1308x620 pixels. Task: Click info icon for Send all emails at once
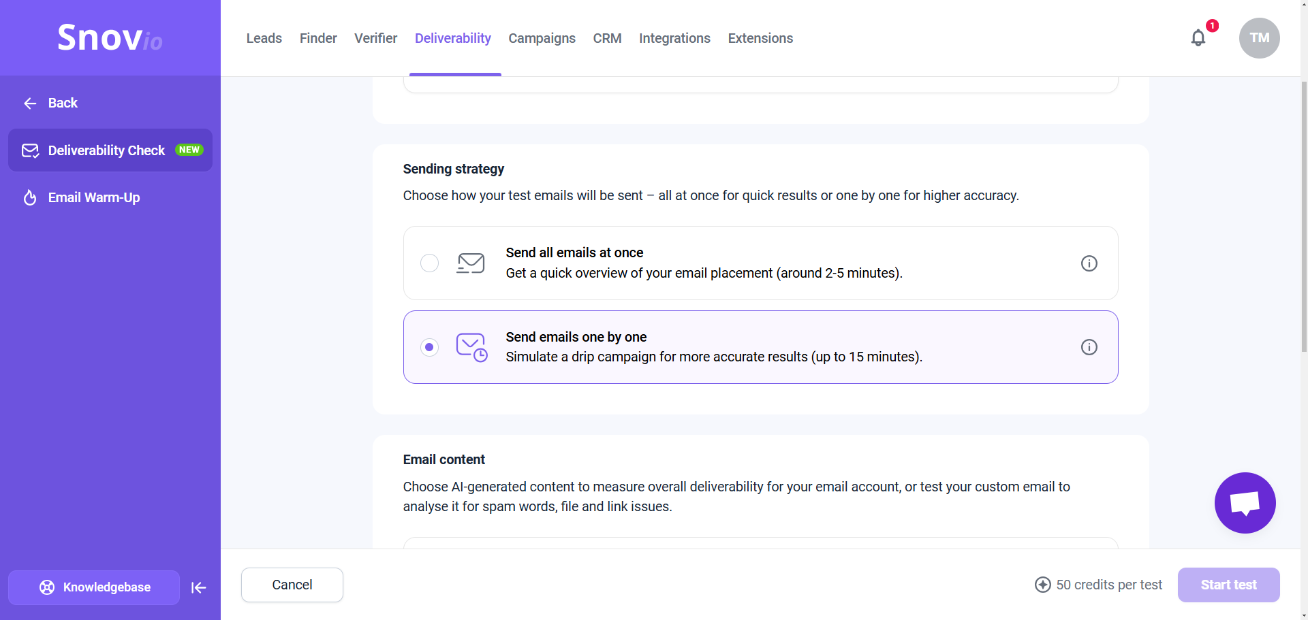coord(1089,263)
